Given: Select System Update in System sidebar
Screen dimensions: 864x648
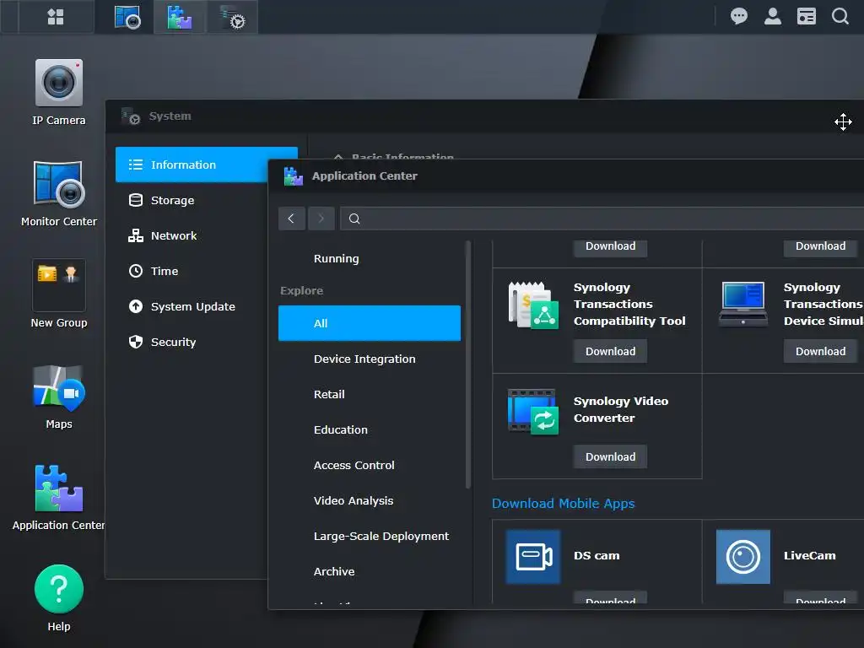Looking at the screenshot, I should (x=192, y=306).
